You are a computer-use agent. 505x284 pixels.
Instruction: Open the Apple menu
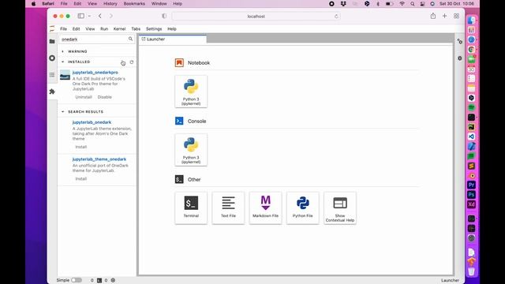[x=33, y=4]
